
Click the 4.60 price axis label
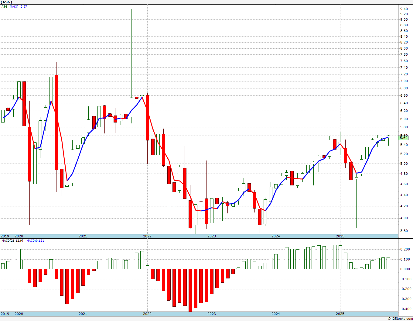pos(404,184)
